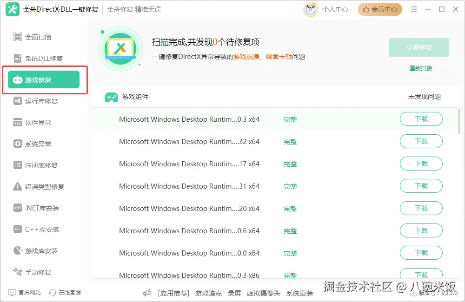Download the Runtim...0.0 x64 component
465x302 pixels.
[x=421, y=253]
